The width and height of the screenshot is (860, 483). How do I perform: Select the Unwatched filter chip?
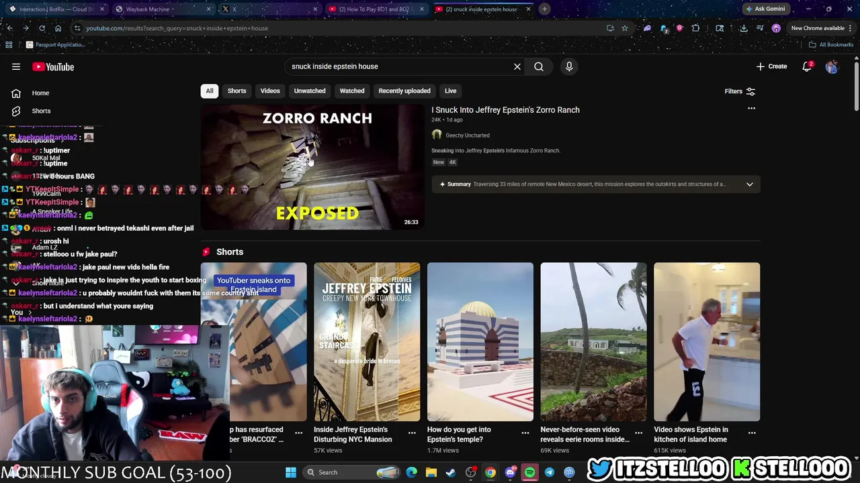pyautogui.click(x=310, y=91)
